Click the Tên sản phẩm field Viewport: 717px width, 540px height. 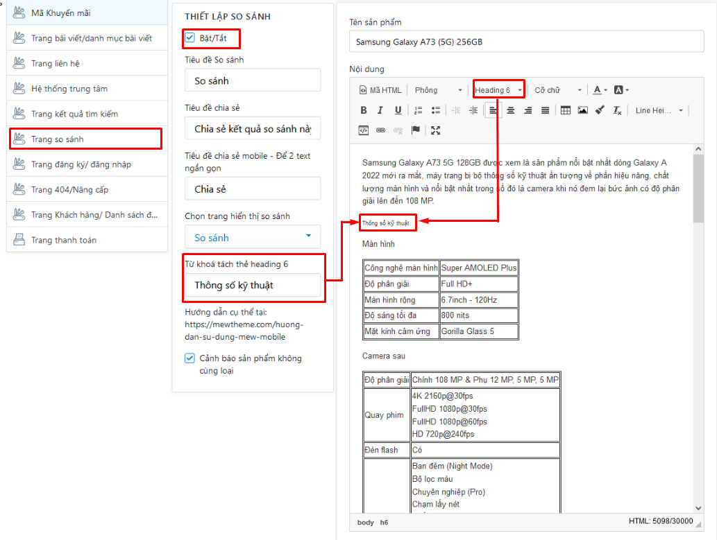coord(526,42)
